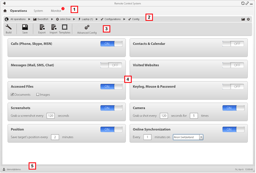Open the Templates toolbar icon

(x=64, y=27)
